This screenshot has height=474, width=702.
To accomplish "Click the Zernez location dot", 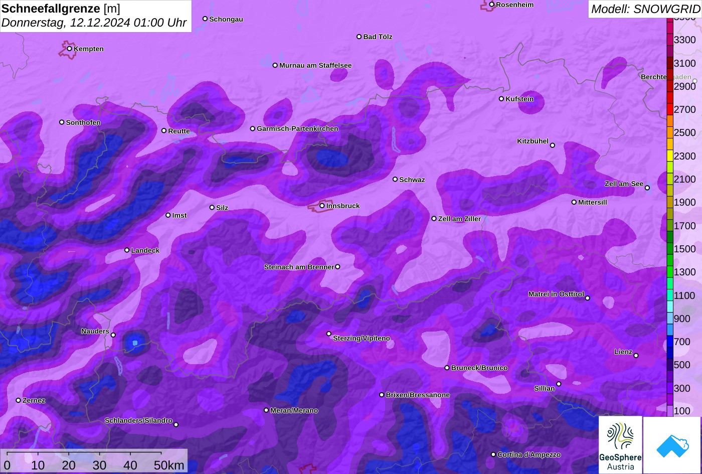I will tap(18, 400).
